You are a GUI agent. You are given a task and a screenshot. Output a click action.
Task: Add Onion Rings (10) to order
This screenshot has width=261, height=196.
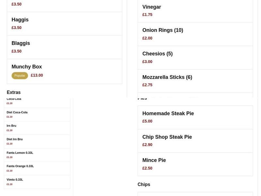(163, 30)
